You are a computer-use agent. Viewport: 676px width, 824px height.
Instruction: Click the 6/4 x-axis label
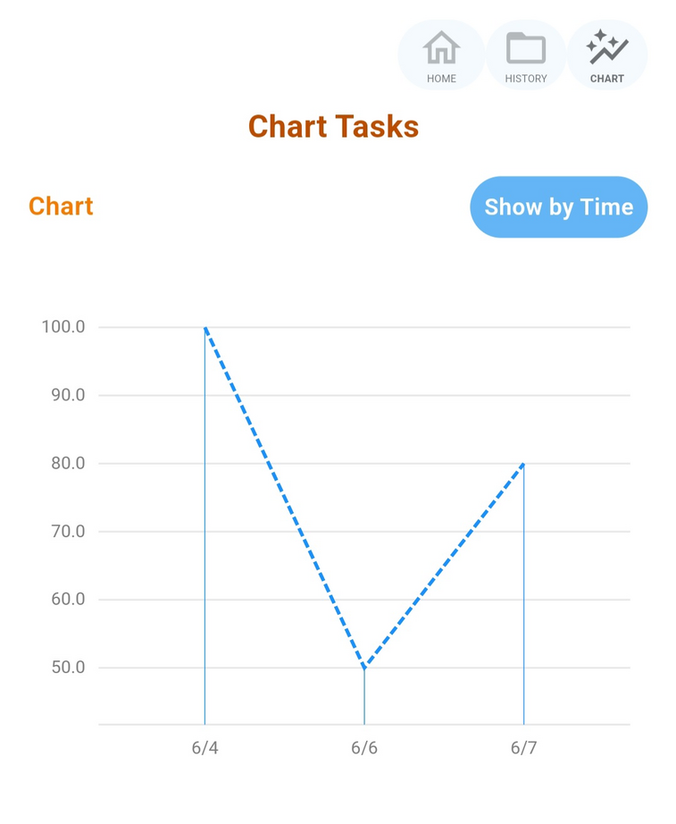(x=204, y=747)
